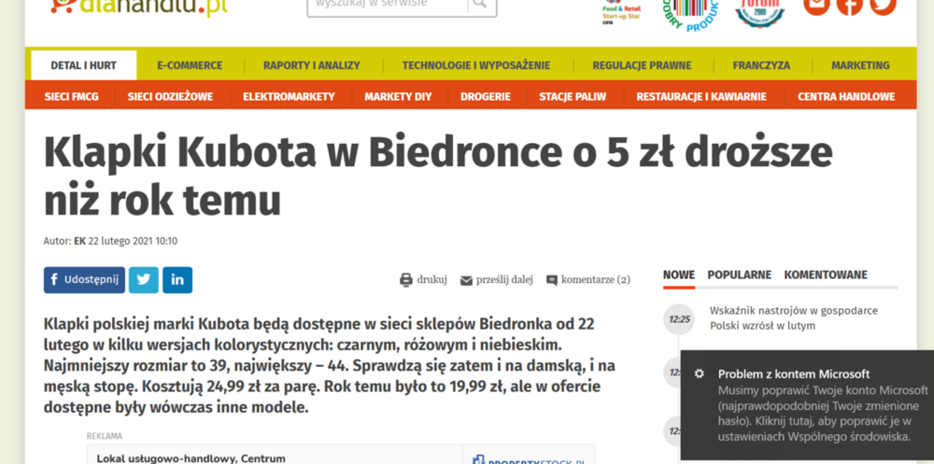Image resolution: width=934 pixels, height=464 pixels.
Task: Go to Sieci odzieżowe section
Action: click(x=170, y=96)
